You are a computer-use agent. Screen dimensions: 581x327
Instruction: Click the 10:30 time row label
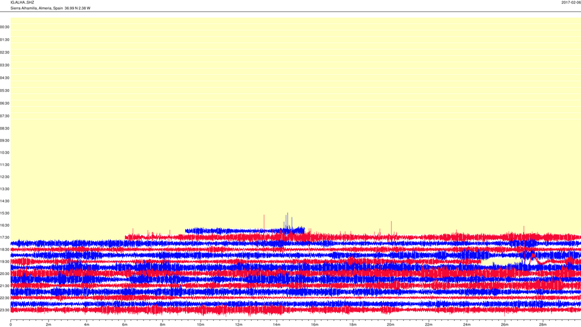click(x=4, y=153)
